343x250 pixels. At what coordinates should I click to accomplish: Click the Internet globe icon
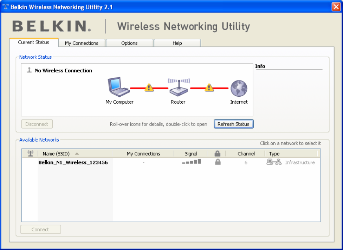239,88
